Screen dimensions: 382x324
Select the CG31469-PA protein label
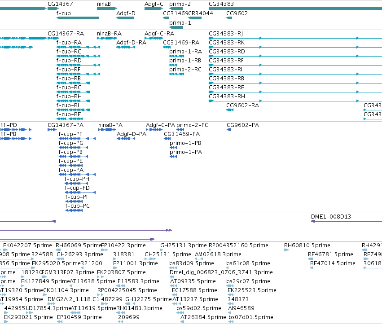[182, 134]
